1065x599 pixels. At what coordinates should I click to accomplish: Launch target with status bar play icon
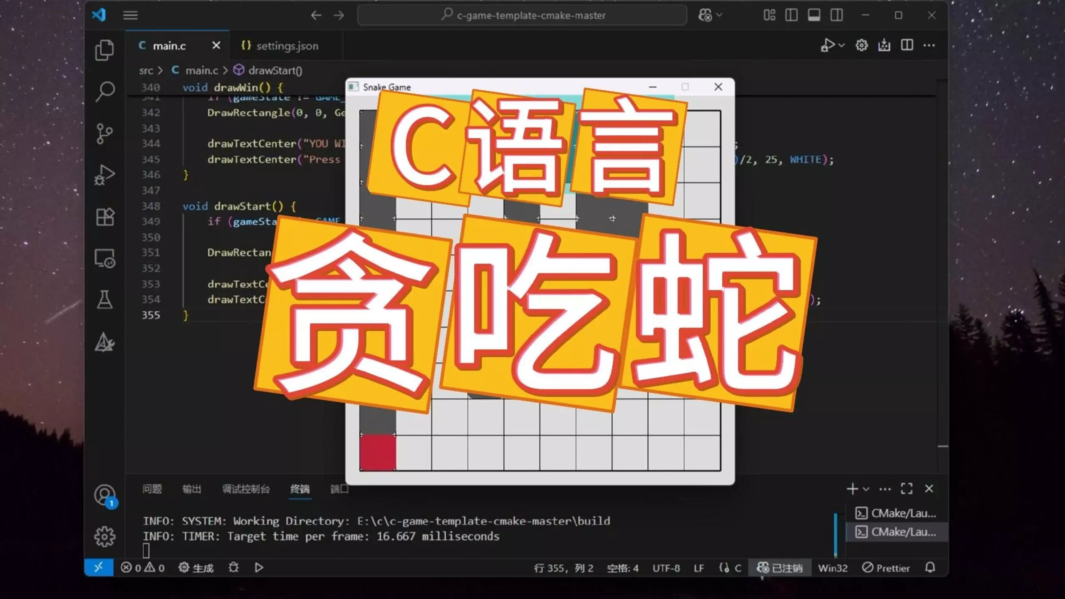[259, 568]
